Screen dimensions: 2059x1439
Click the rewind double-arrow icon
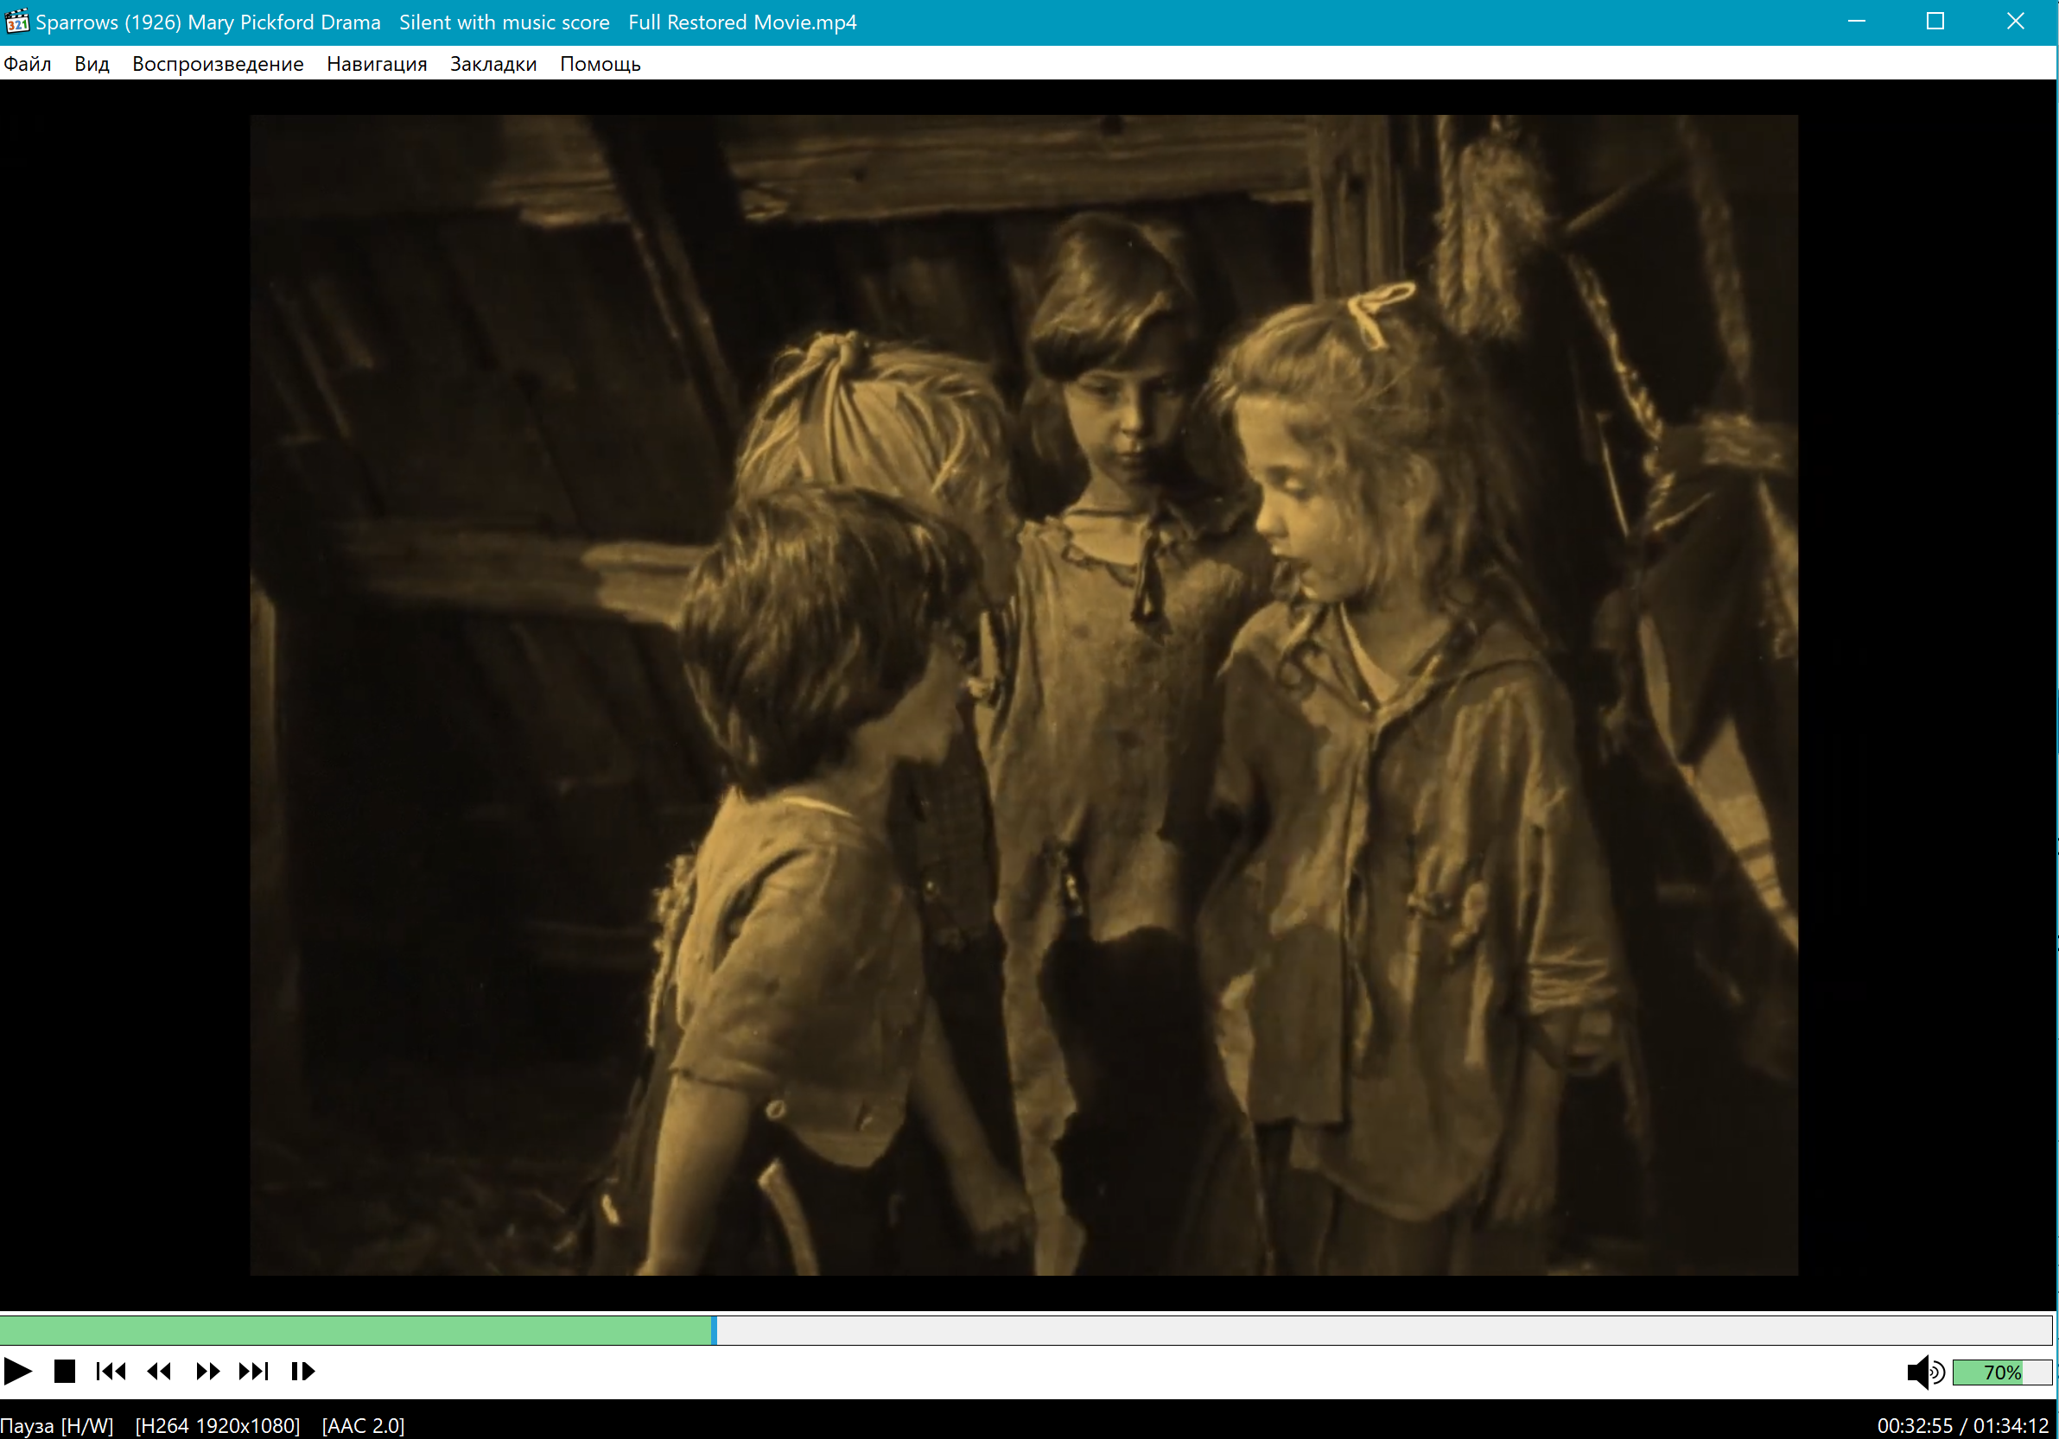click(160, 1371)
